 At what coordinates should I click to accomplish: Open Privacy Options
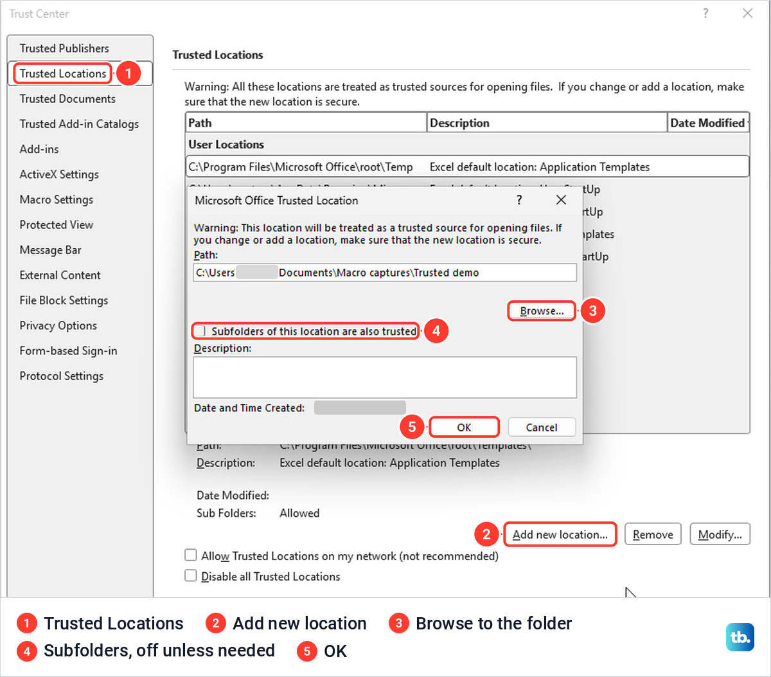58,325
